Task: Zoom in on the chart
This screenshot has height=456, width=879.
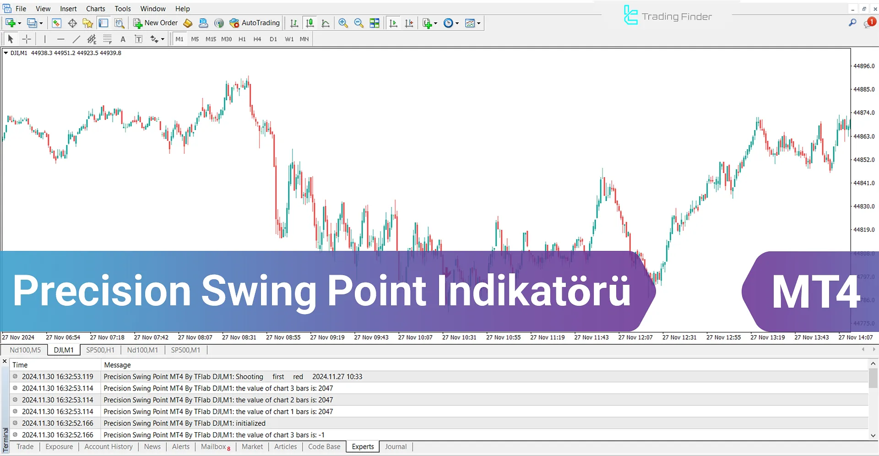Action: pos(343,23)
